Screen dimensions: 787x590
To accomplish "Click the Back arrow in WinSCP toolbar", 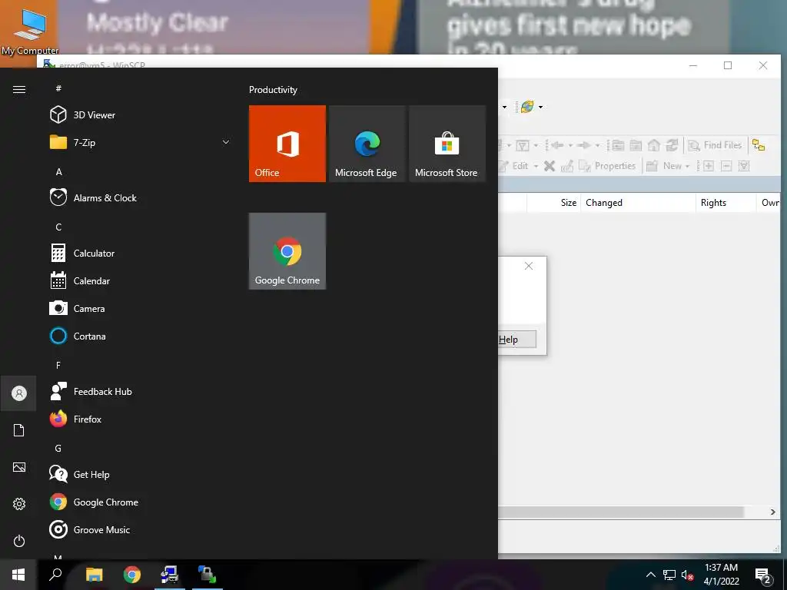I will coord(558,145).
